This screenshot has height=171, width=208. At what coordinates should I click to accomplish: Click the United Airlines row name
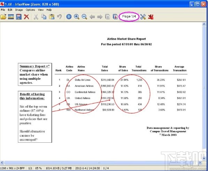pos(83,98)
